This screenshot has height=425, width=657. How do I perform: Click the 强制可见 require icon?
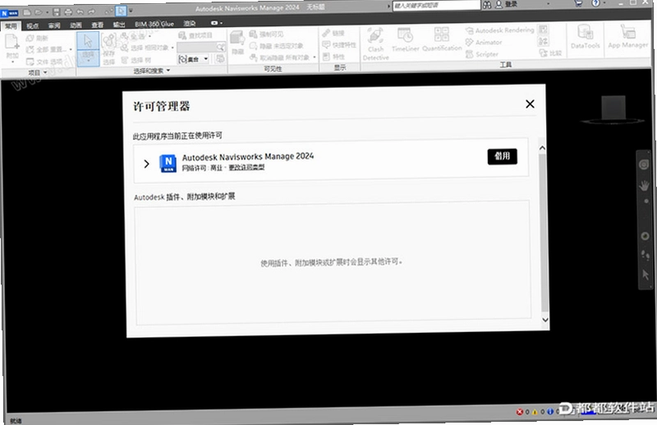click(x=253, y=34)
